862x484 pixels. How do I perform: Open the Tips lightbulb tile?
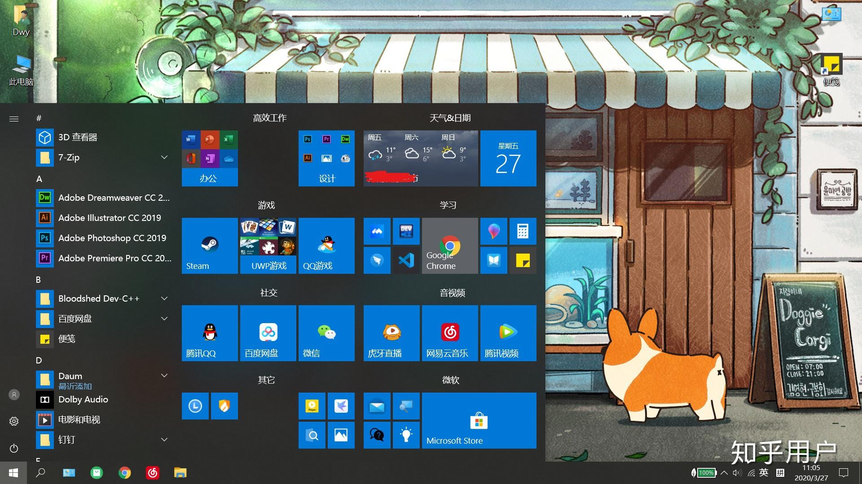click(406, 435)
